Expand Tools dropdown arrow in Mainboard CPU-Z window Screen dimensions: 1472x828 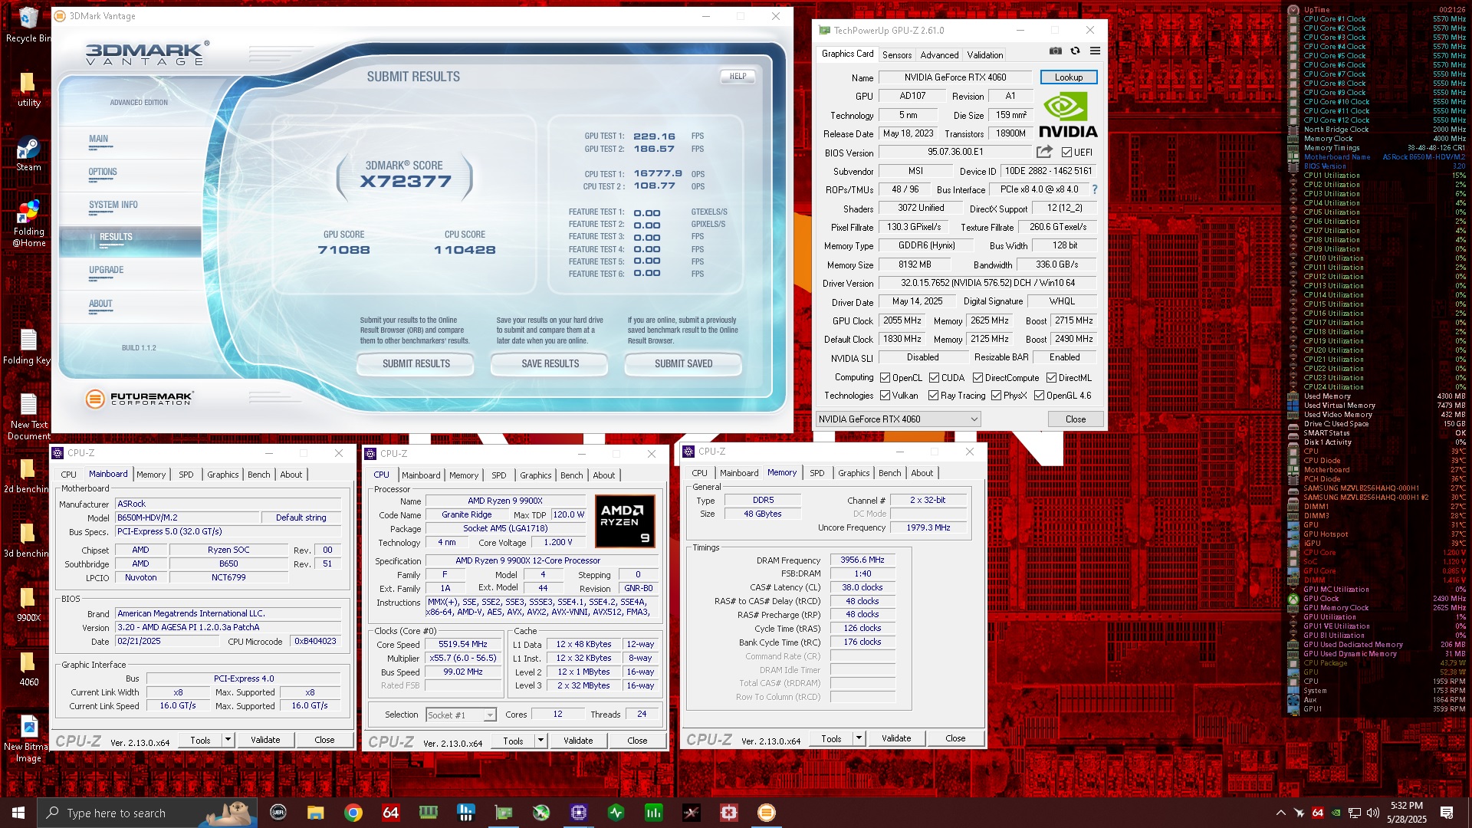(228, 740)
